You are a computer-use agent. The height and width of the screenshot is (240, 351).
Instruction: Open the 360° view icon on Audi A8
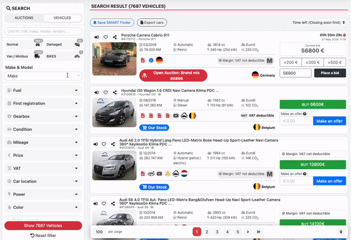click(x=151, y=173)
